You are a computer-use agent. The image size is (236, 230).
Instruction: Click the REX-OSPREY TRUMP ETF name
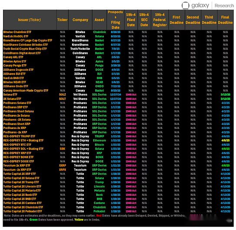(x=19, y=136)
